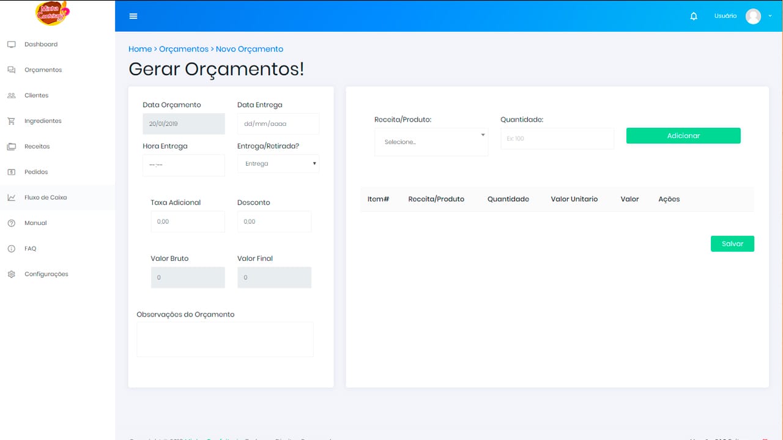This screenshot has height=440, width=783.
Task: Open Pedidos in the sidebar menu
Action: pos(36,172)
